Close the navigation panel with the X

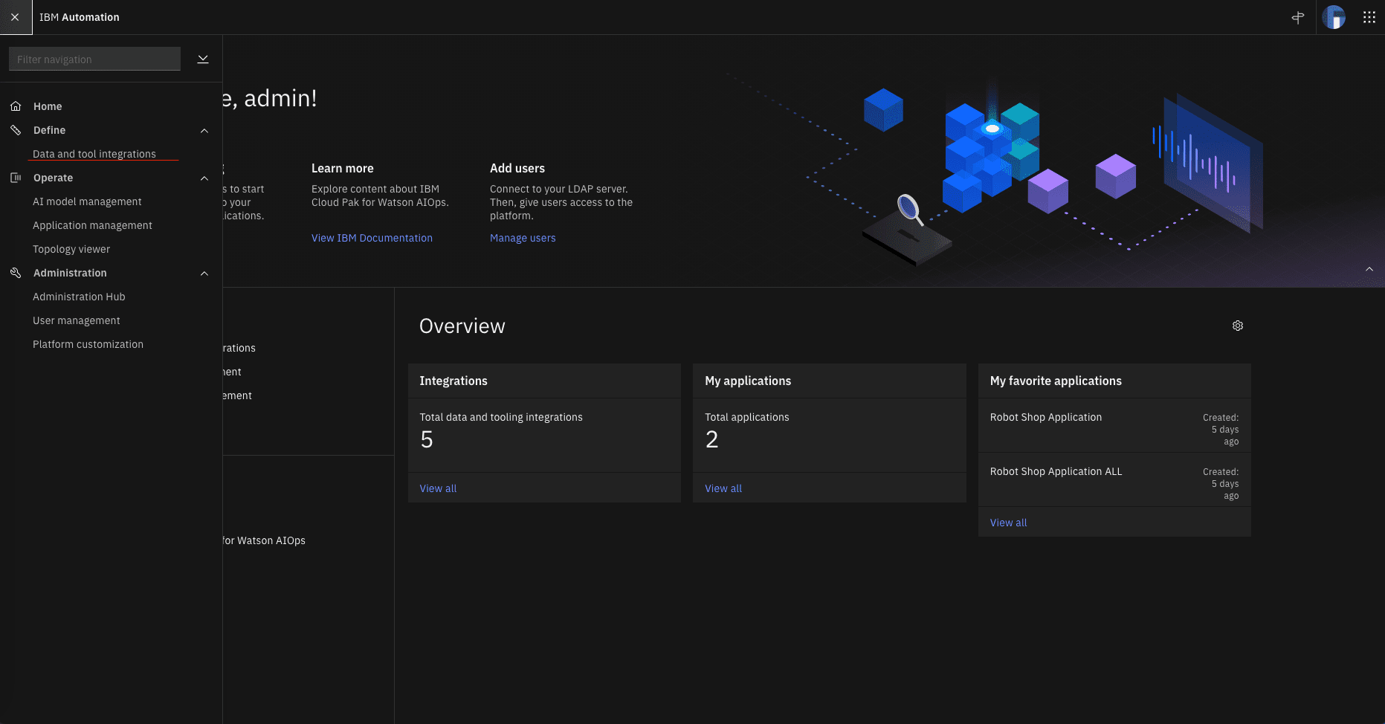pyautogui.click(x=15, y=16)
